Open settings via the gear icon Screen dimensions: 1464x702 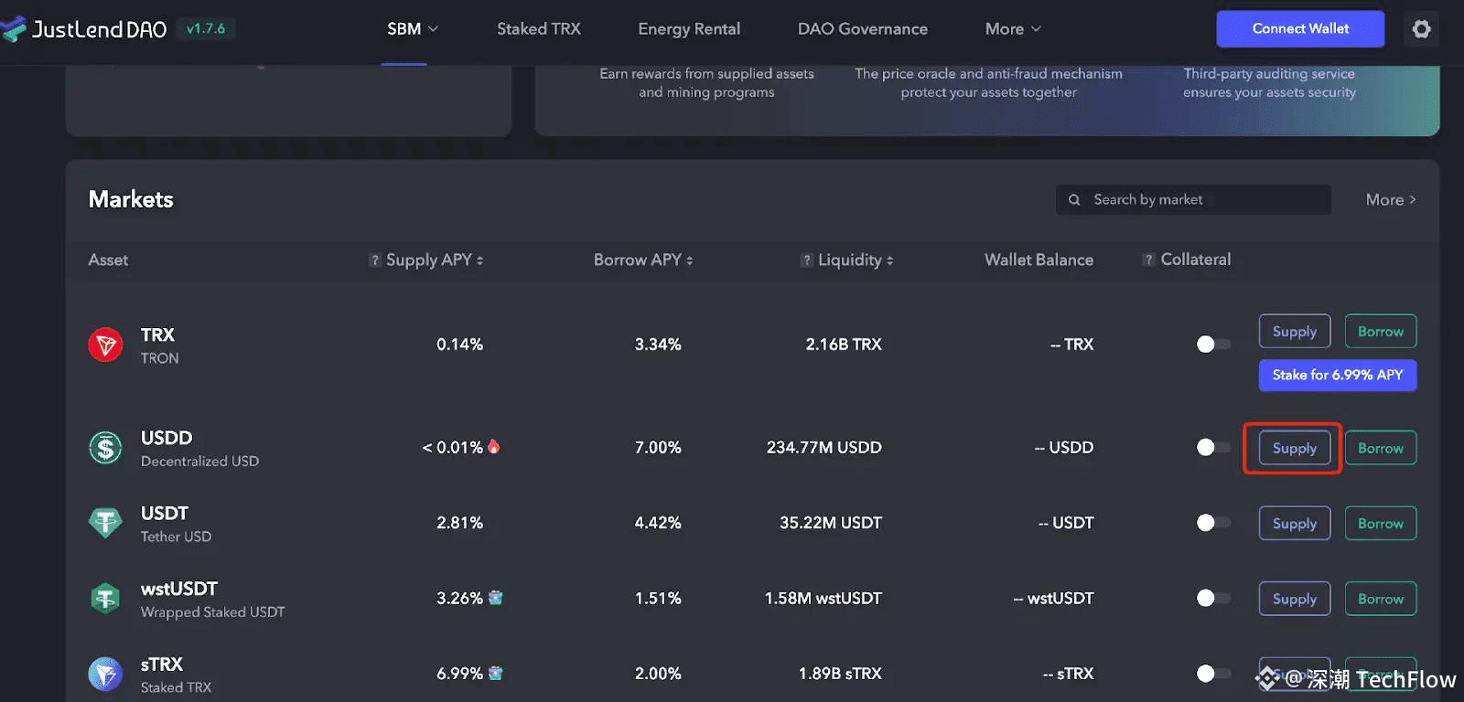click(1421, 29)
